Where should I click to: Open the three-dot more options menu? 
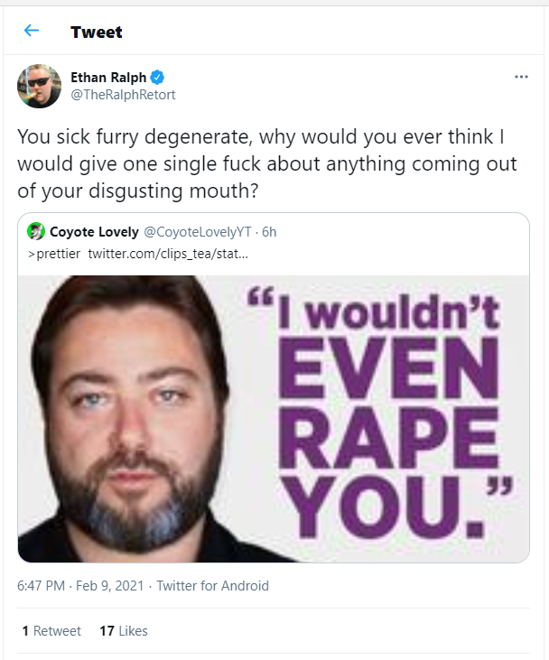point(521,77)
